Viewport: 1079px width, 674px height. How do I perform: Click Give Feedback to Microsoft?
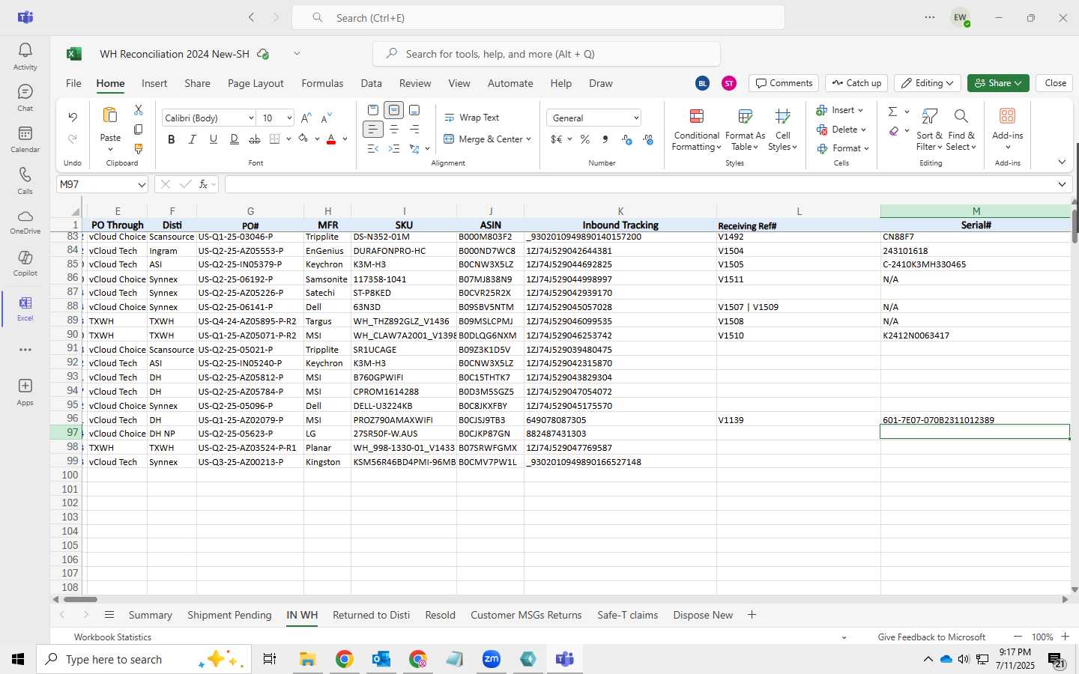pyautogui.click(x=931, y=637)
